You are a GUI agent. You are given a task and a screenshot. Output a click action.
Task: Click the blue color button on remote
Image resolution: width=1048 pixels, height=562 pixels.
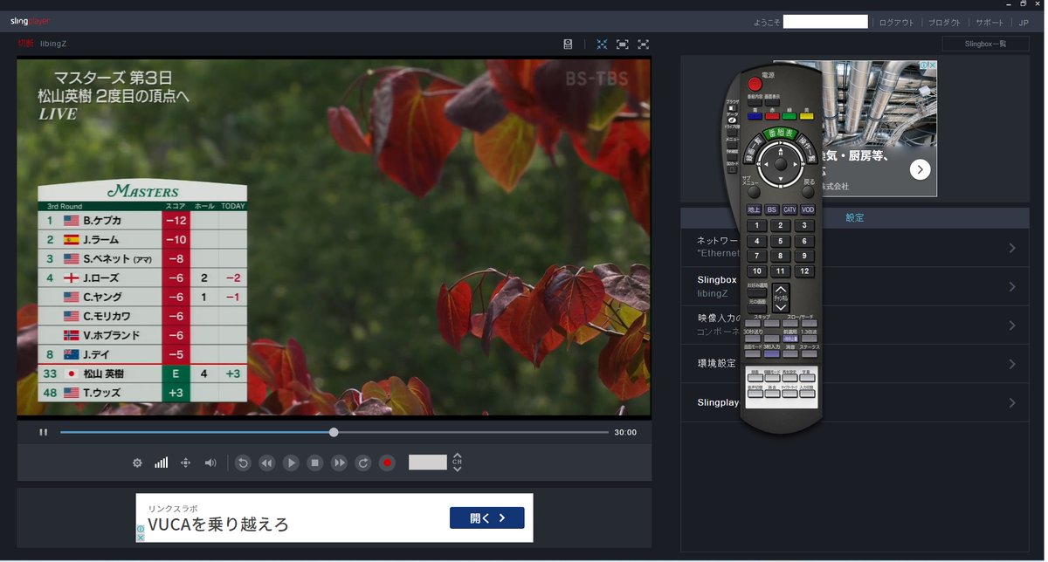[755, 115]
